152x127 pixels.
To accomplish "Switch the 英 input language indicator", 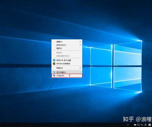I will [x=145, y=125].
